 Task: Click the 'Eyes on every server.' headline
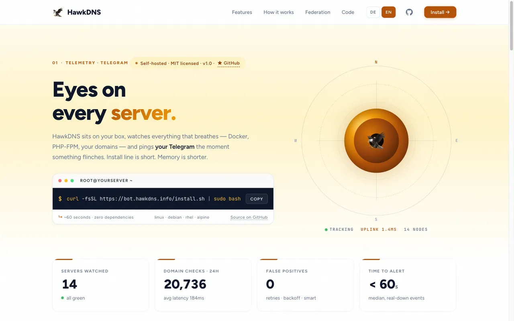114,101
